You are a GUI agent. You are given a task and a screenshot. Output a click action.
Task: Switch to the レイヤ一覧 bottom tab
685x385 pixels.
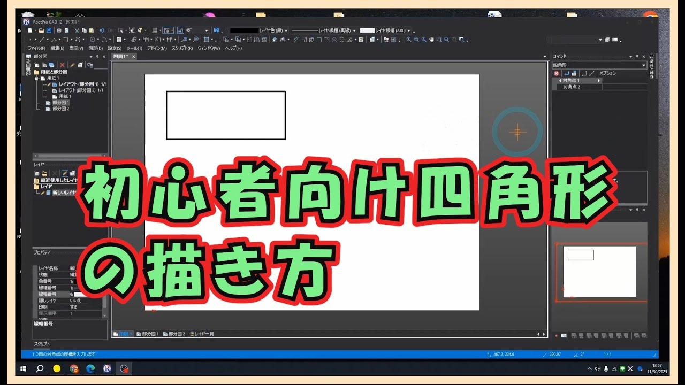202,334
